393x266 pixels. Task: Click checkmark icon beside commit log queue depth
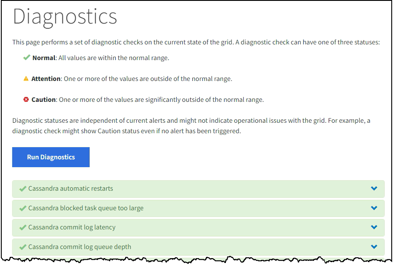click(23, 247)
